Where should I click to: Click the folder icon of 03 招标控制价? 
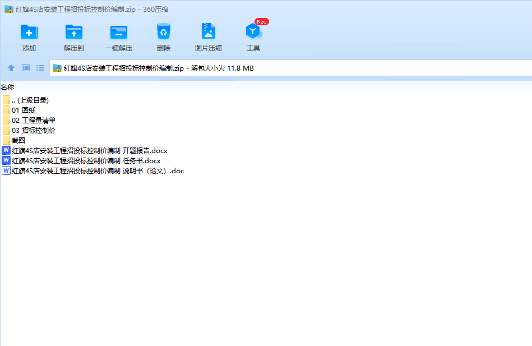pos(6,130)
